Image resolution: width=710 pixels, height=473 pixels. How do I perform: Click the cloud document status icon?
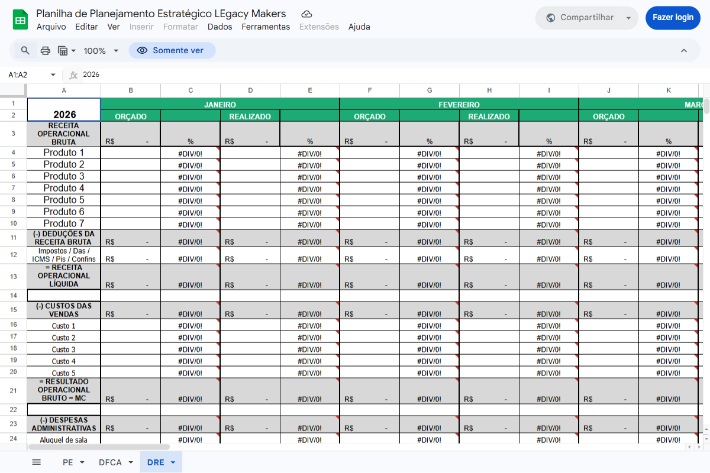tap(306, 14)
